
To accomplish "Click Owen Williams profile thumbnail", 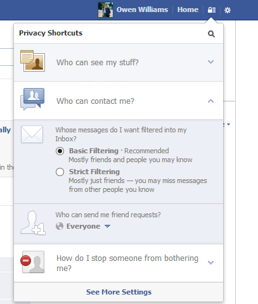I will coord(105,9).
